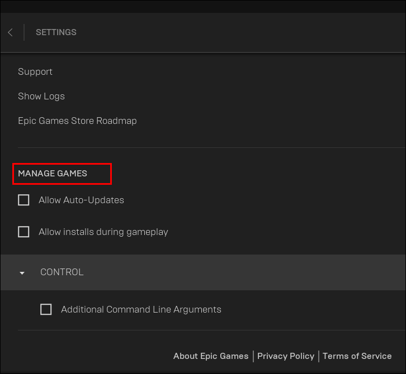
Task: Enable the Allow Auto-Updates checkbox
Action: tap(23, 200)
